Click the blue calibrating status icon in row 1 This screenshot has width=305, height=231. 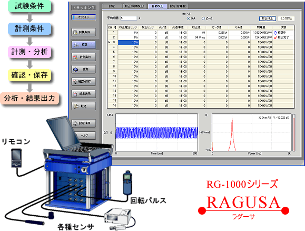pyautogui.click(x=276, y=33)
